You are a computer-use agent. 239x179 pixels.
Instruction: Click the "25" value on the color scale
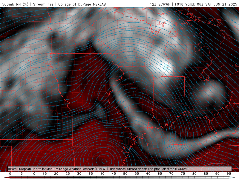68,174
